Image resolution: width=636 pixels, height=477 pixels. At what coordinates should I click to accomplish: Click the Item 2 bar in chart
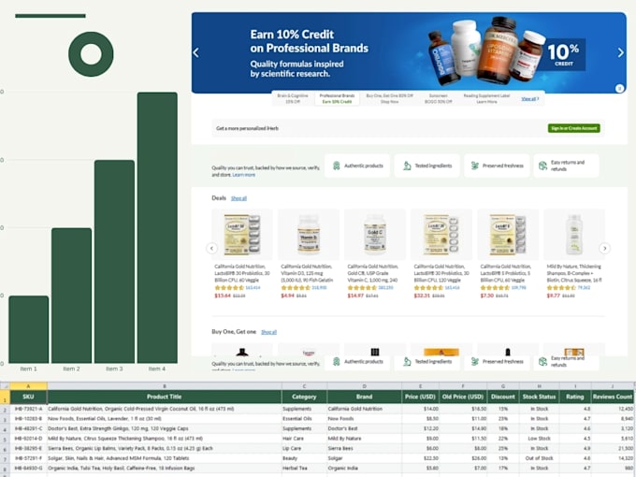(71, 296)
